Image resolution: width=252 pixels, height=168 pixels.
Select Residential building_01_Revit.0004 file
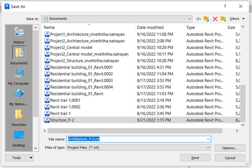click(x=82, y=87)
